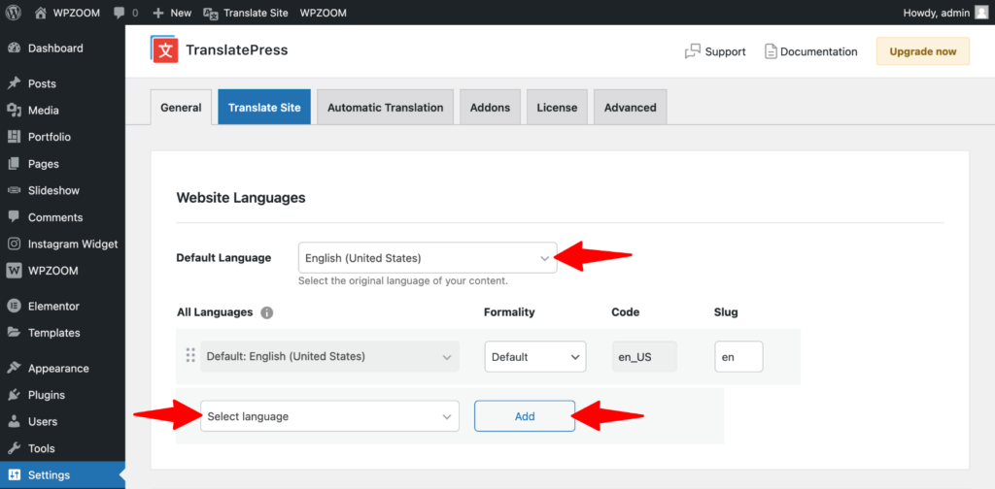Click the TranslatePress logo icon
Image resolution: width=995 pixels, height=489 pixels.
pyautogui.click(x=165, y=50)
